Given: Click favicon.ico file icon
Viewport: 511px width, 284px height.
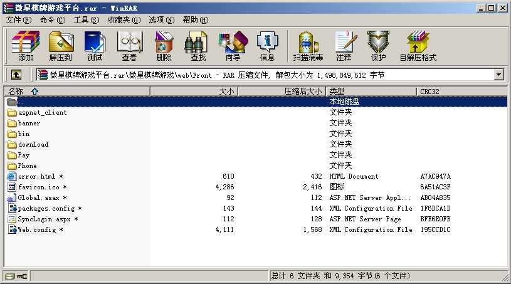Looking at the screenshot, I should coord(12,187).
